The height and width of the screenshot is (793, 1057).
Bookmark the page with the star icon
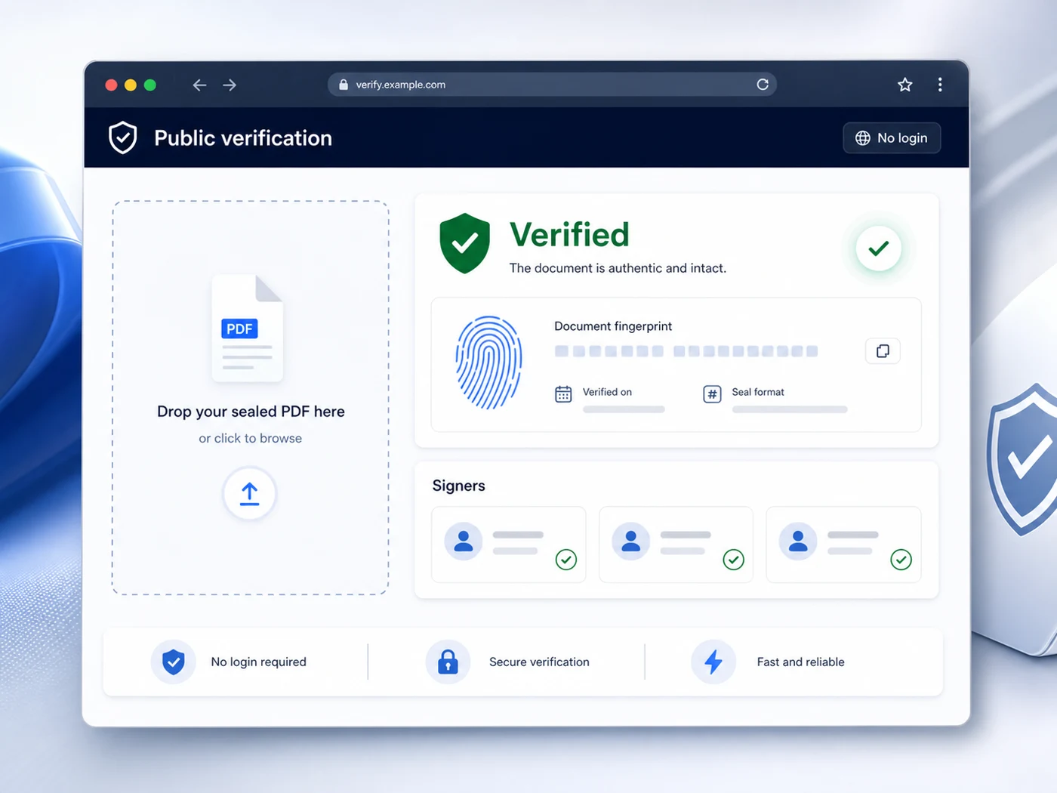click(x=904, y=85)
